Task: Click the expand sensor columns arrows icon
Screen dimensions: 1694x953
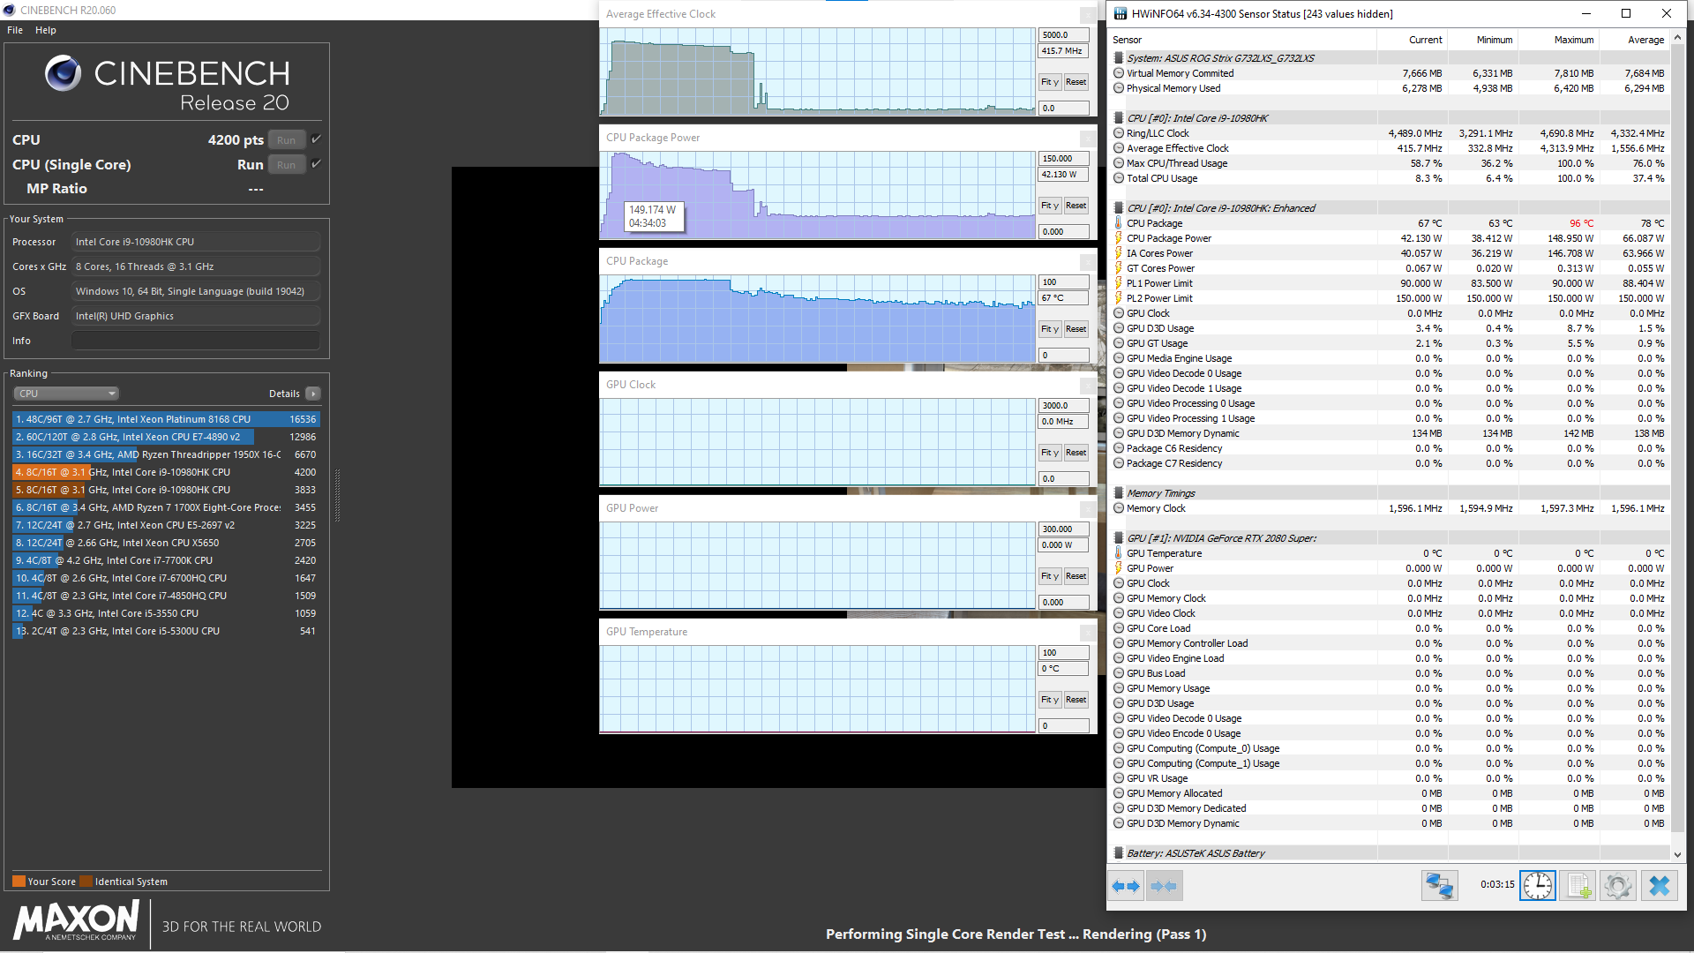Action: click(1125, 886)
